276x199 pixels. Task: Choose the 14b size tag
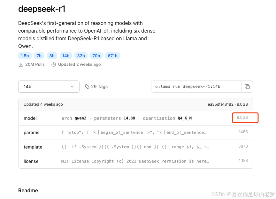(66, 56)
